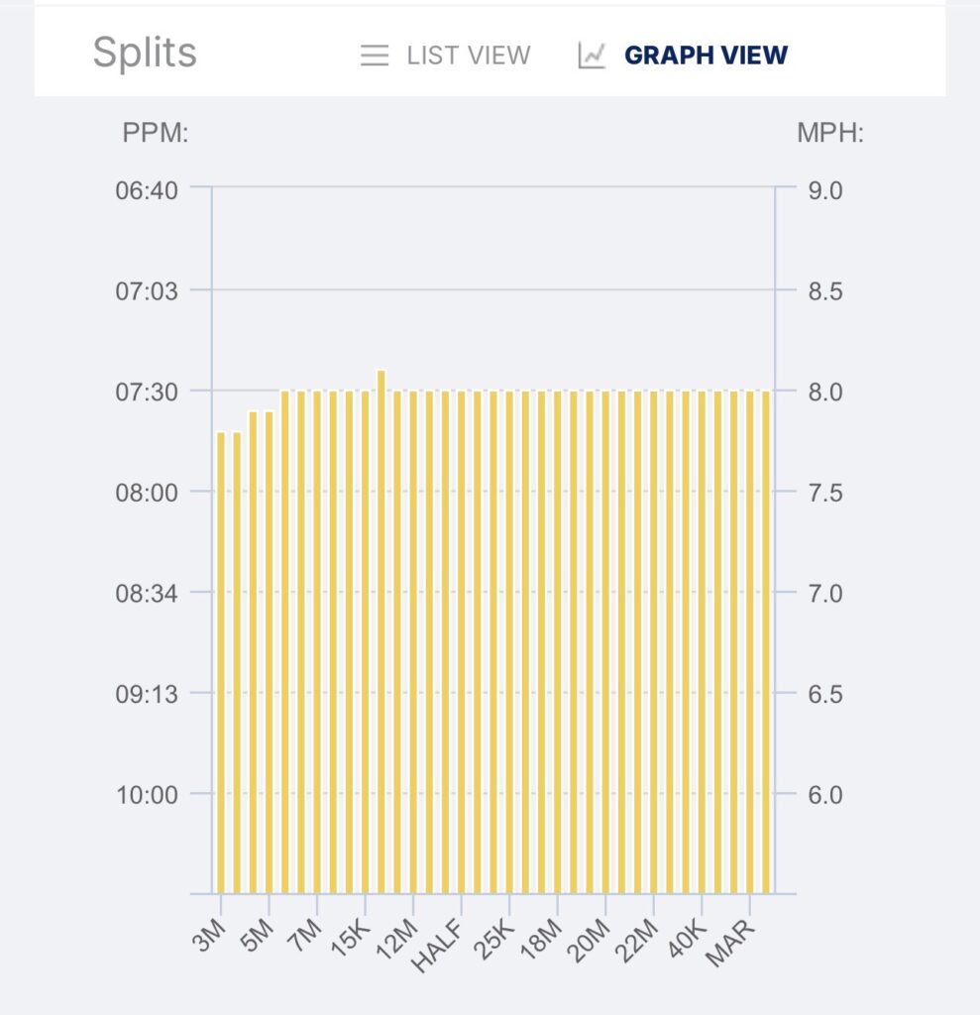
Task: Click the MPH axis title
Action: pyautogui.click(x=830, y=135)
